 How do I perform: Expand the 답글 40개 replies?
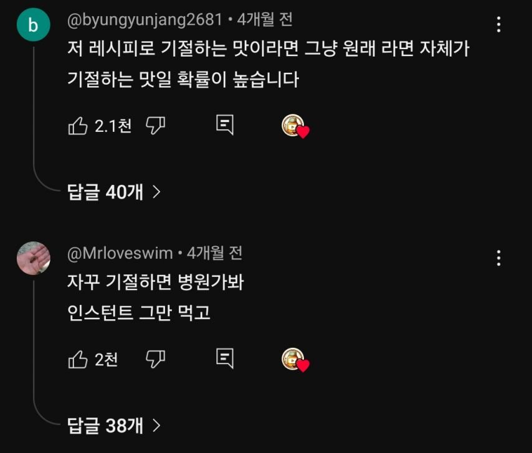tap(114, 192)
